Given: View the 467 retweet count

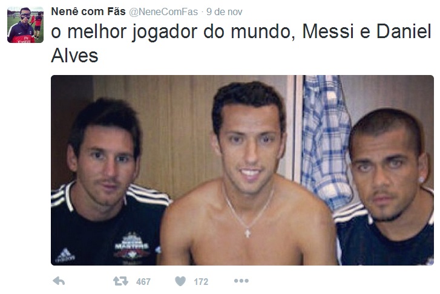Looking at the screenshot, I should click(143, 281).
